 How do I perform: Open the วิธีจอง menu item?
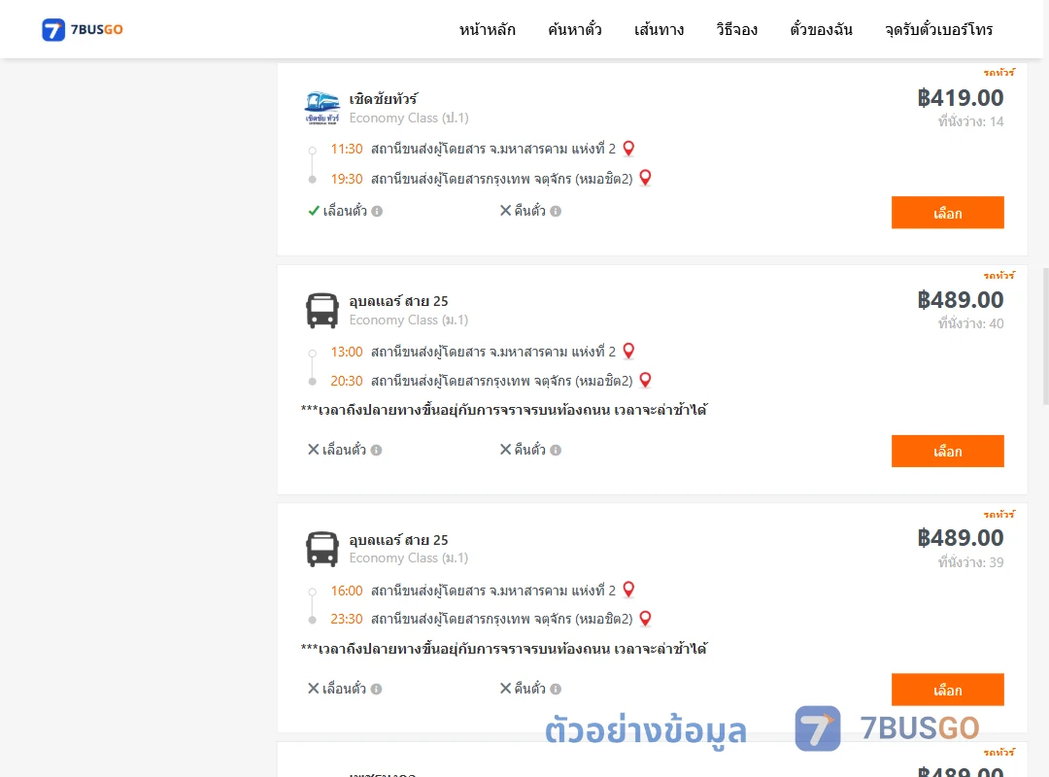(736, 29)
